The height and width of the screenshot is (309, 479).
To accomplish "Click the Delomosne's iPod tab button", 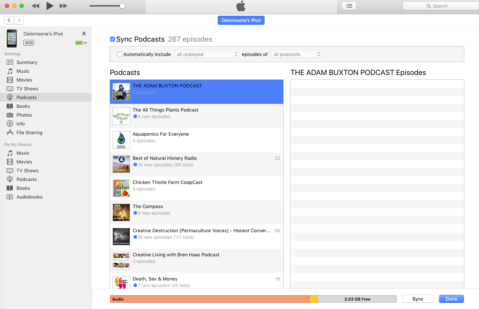I will tap(241, 20).
